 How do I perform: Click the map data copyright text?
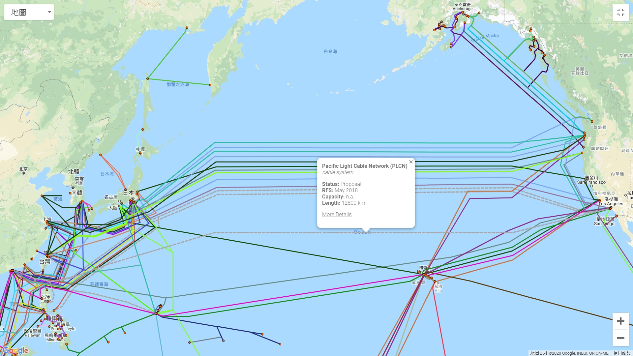pyautogui.click(x=569, y=353)
